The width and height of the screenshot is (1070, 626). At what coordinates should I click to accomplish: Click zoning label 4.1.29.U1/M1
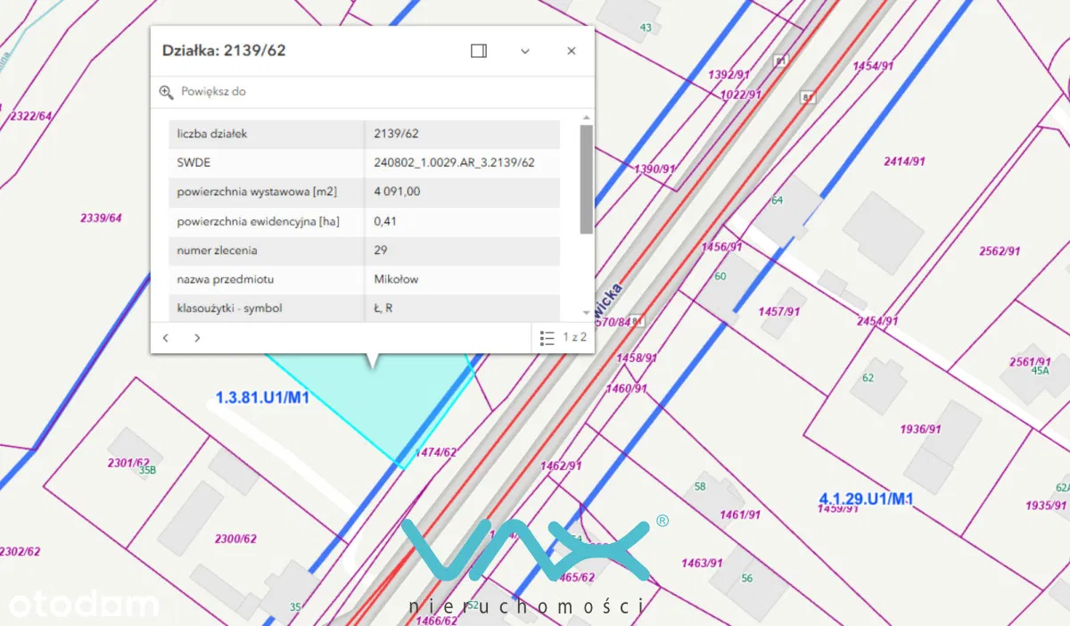[866, 498]
